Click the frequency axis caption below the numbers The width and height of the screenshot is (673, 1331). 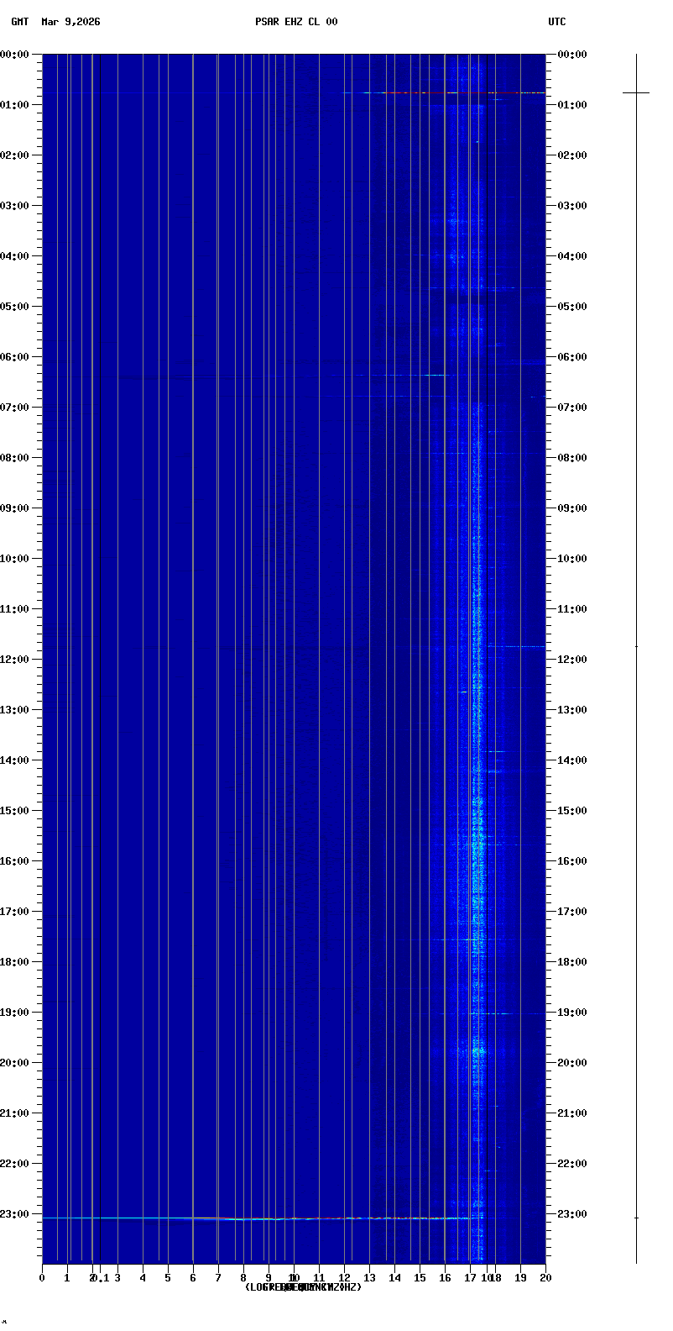click(x=303, y=1287)
